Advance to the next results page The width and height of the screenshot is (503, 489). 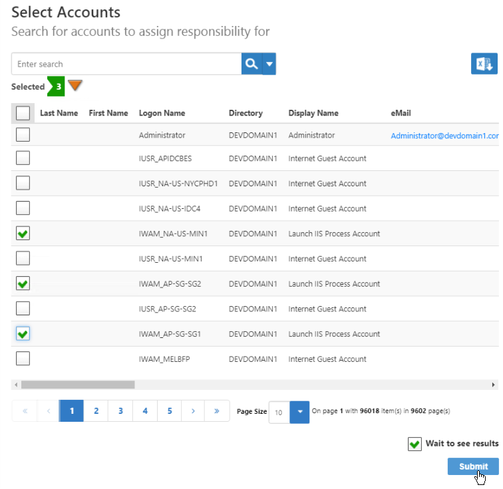193,411
